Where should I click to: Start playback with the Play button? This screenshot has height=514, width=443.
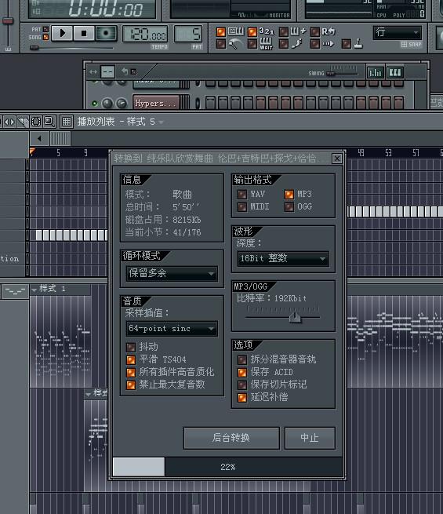[x=62, y=33]
